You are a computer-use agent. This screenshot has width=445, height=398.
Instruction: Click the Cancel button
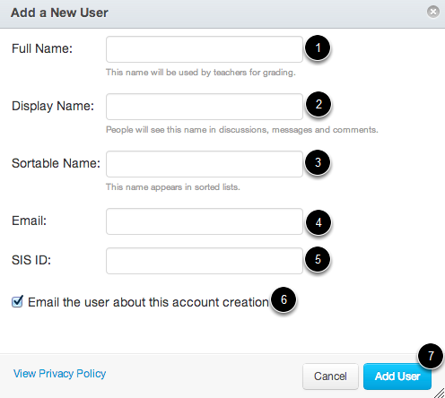click(x=330, y=376)
